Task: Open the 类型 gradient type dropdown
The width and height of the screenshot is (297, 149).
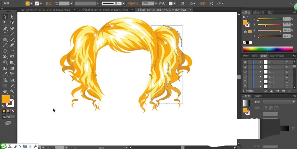Action: pos(279,102)
